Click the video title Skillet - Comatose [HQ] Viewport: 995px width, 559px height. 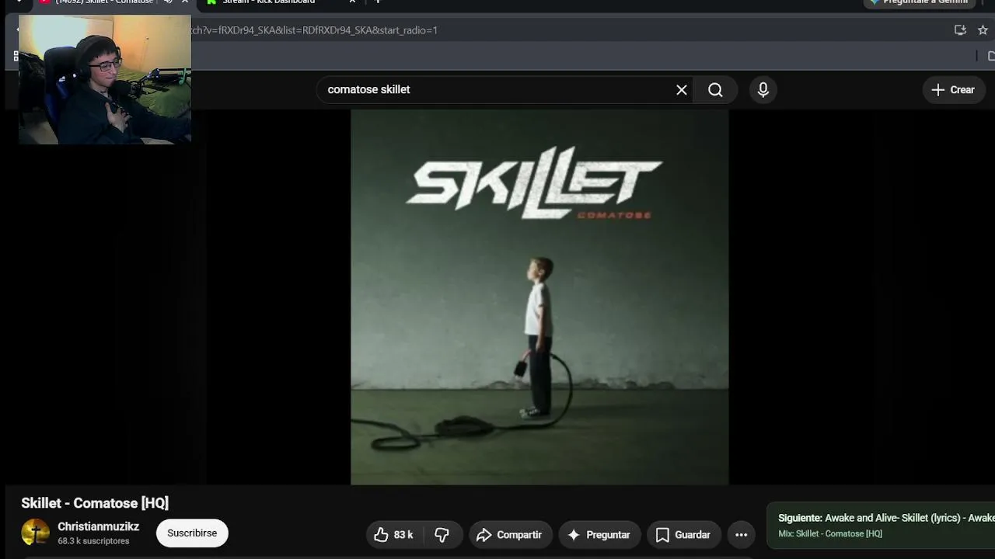coord(95,503)
